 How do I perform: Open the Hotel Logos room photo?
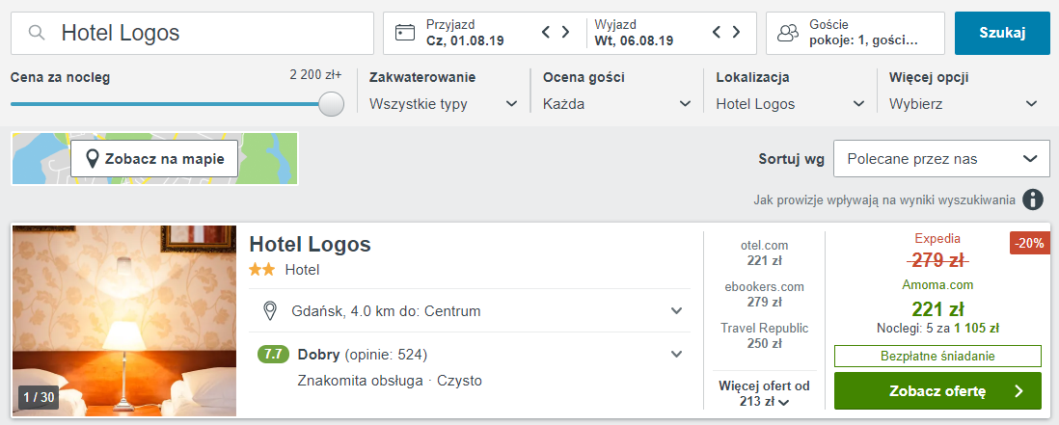tap(124, 321)
